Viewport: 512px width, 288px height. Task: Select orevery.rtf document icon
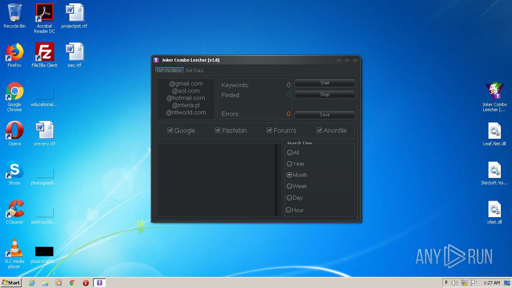click(44, 134)
